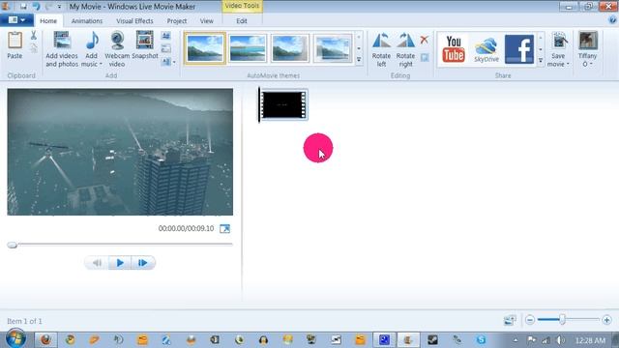Click Rotate left
The width and height of the screenshot is (619, 348).
coord(381,49)
